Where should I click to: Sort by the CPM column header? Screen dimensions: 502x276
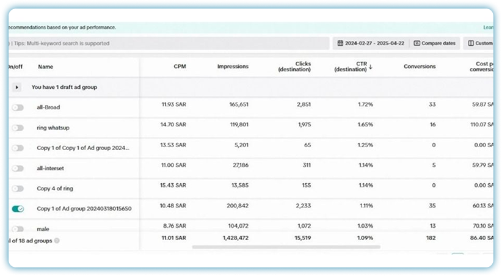point(180,67)
